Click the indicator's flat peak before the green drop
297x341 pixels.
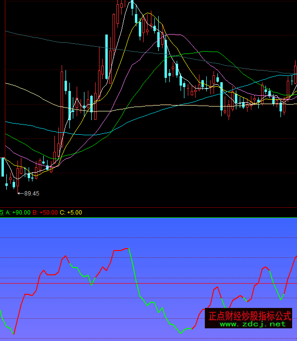[x=121, y=250]
